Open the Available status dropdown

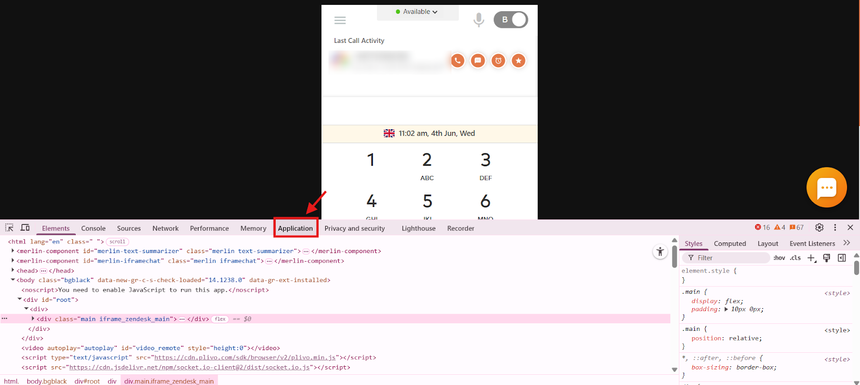[417, 12]
